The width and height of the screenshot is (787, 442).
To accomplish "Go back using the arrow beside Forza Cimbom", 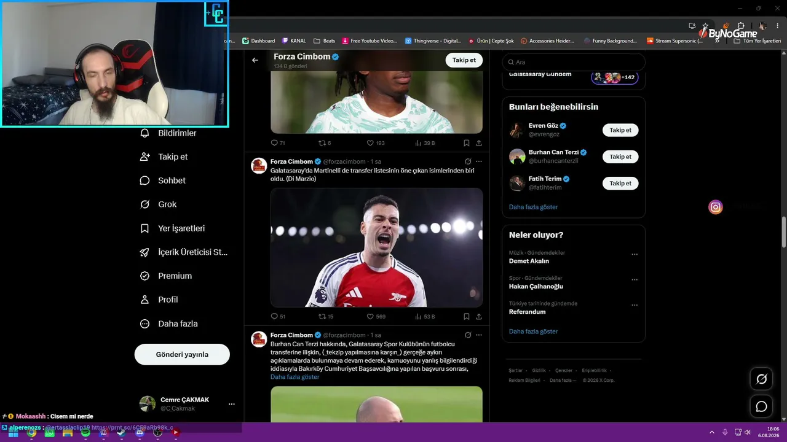I will (255, 60).
